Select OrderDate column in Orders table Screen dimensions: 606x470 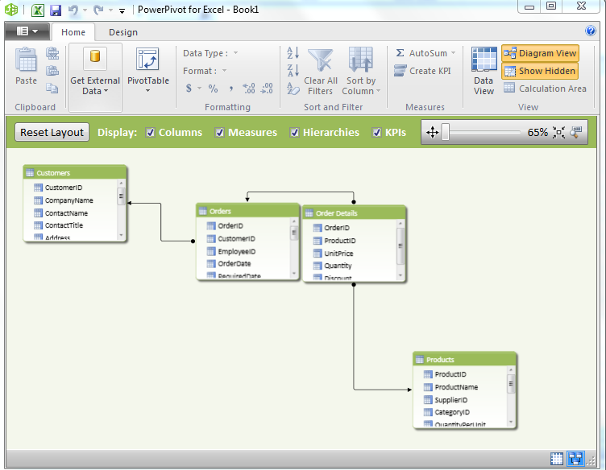coord(235,263)
